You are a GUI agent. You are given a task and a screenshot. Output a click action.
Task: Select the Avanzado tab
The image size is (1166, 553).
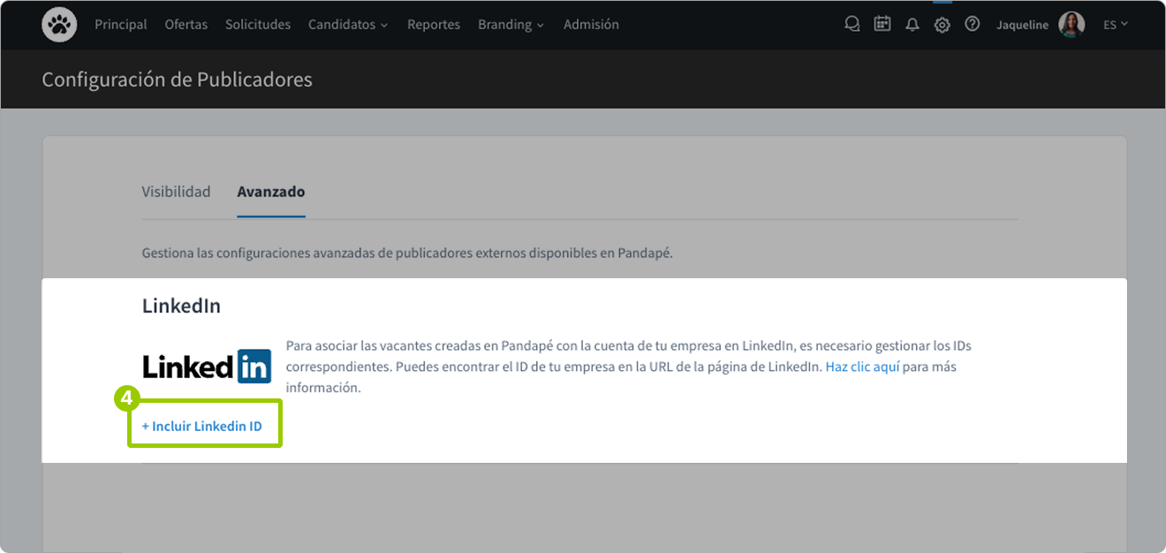(270, 191)
